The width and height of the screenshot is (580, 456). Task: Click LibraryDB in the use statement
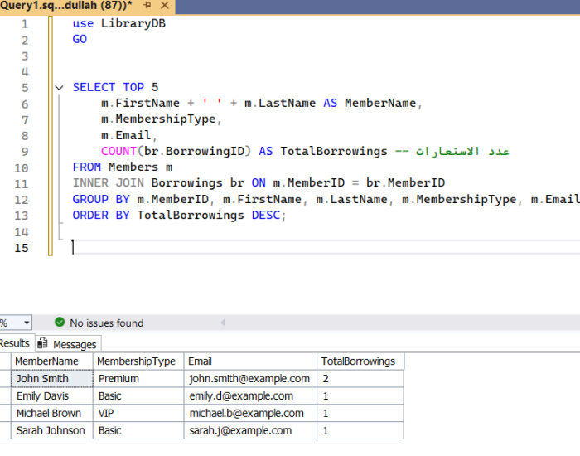[x=133, y=23]
